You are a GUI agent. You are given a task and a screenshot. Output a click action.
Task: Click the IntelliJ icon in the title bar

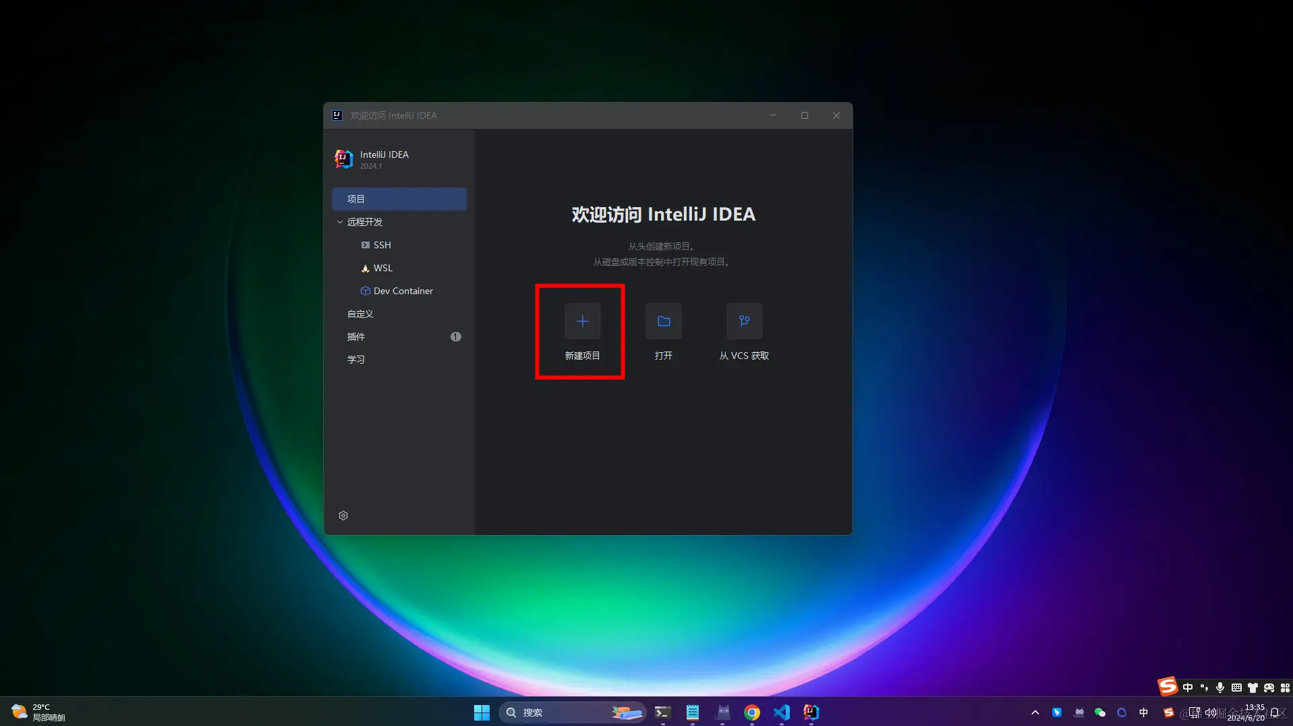click(337, 115)
